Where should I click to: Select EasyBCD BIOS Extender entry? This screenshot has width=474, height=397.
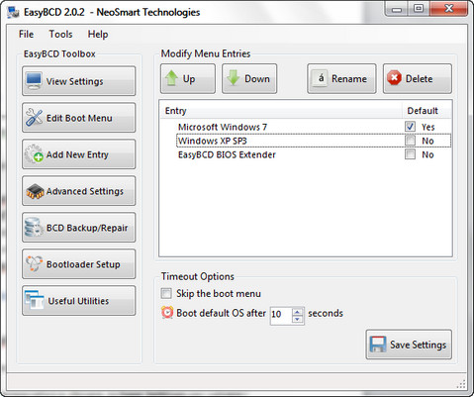[227, 154]
